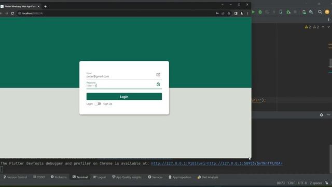
Task: Select the Terminal tab
Action: click(x=80, y=177)
